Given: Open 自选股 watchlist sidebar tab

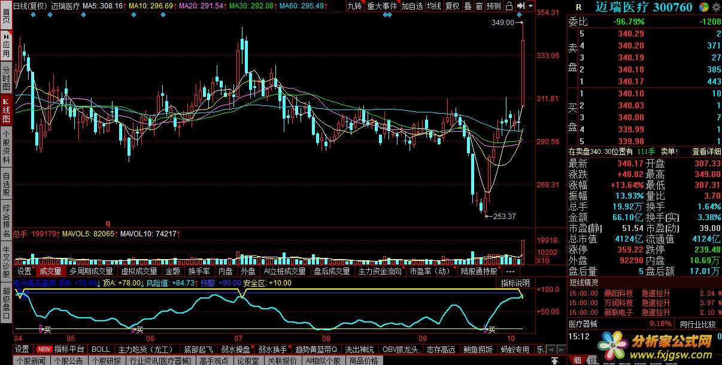Looking at the screenshot, I should coord(6,184).
